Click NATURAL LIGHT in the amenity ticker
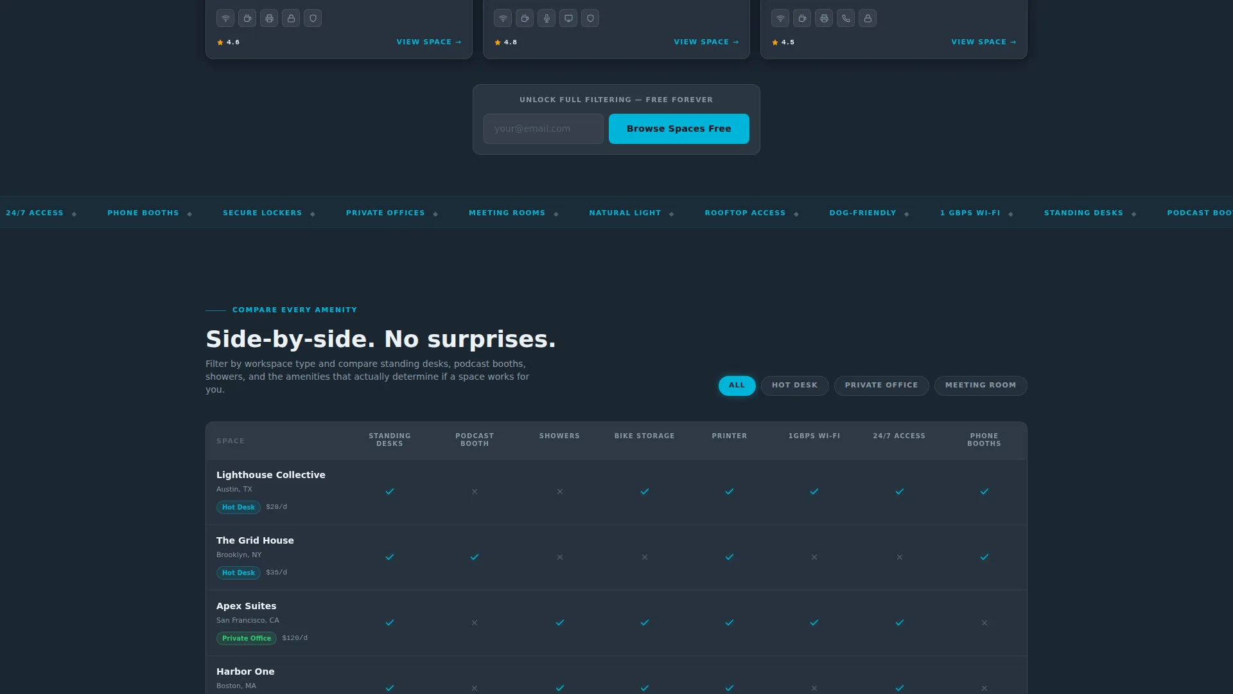 [x=625, y=213]
